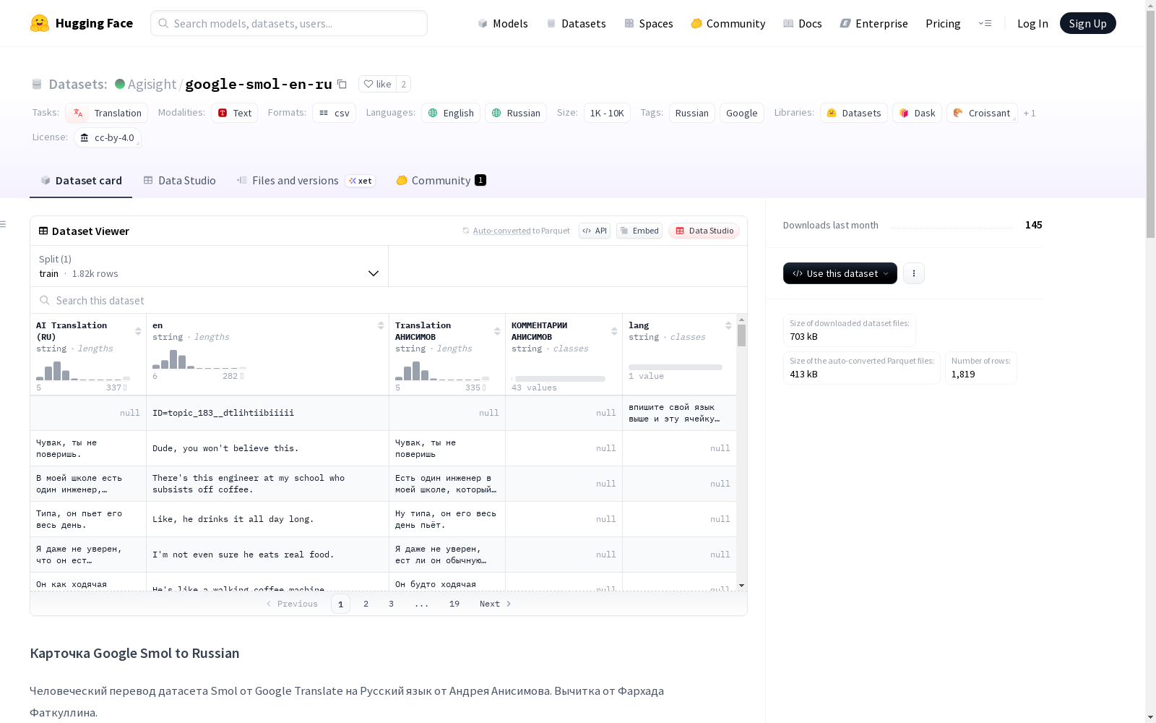Sort the 'КОММЕНТАРИИ АНИСИМОВ' column
This screenshot has width=1156, height=723.
pos(614,331)
